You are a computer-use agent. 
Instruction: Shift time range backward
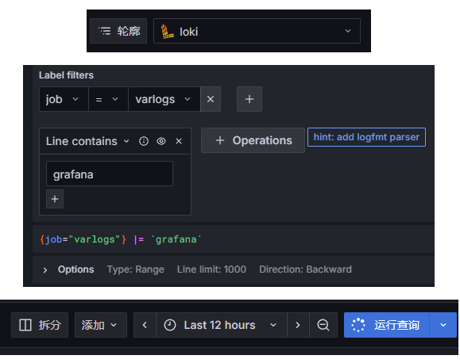coord(145,325)
